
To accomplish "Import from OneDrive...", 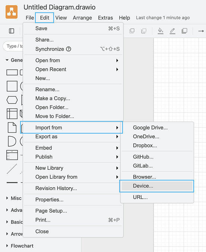I will [157, 137].
